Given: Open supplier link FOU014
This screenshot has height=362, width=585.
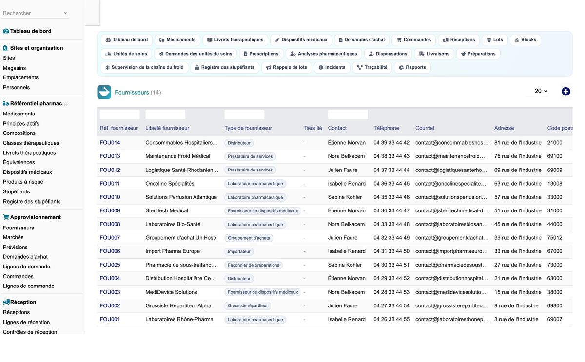Looking at the screenshot, I should [x=110, y=143].
